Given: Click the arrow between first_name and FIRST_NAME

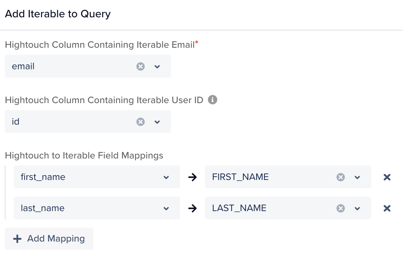Looking at the screenshot, I should tap(192, 177).
